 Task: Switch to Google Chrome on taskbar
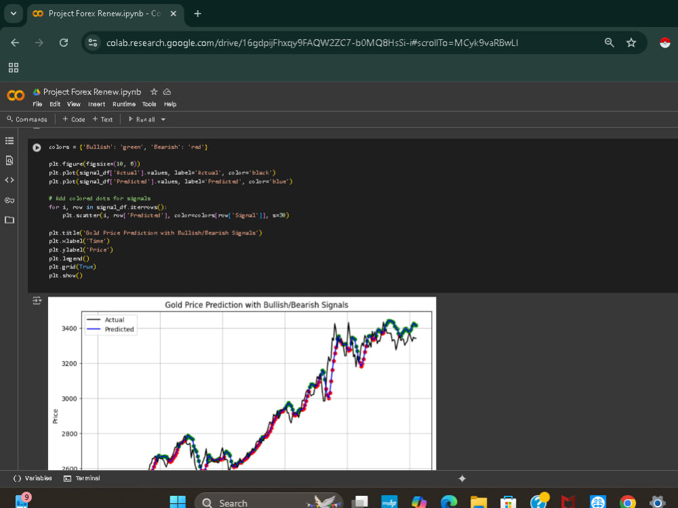pyautogui.click(x=627, y=501)
